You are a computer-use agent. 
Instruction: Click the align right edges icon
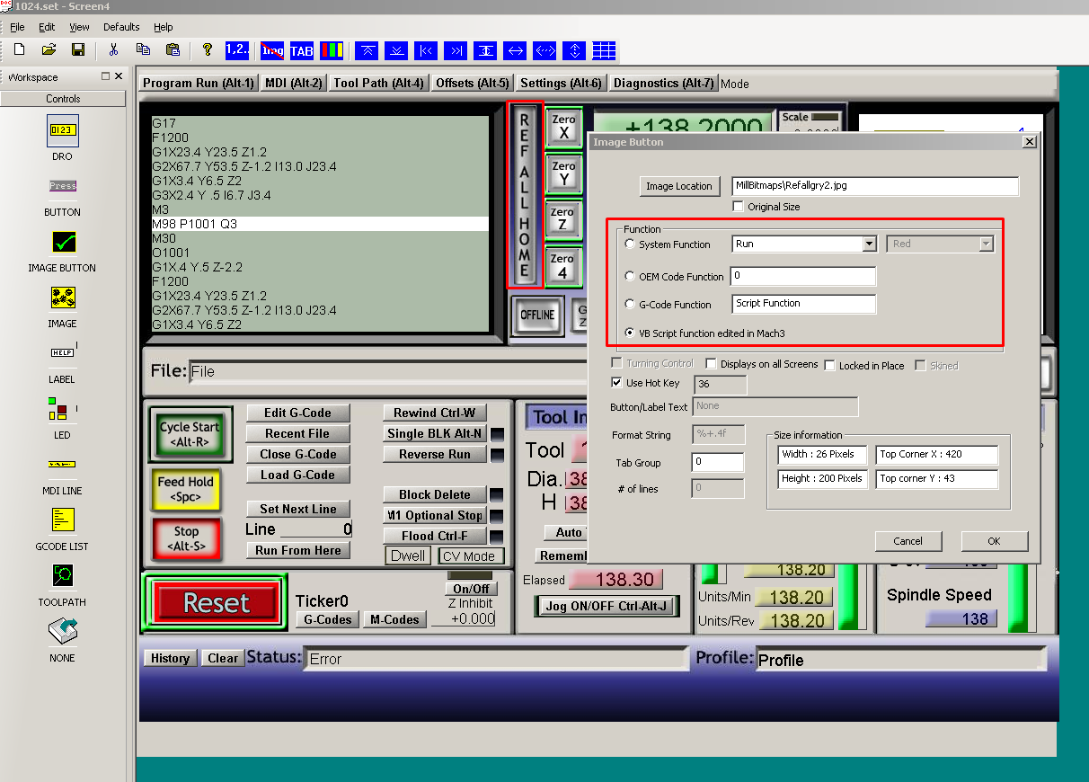pos(456,50)
